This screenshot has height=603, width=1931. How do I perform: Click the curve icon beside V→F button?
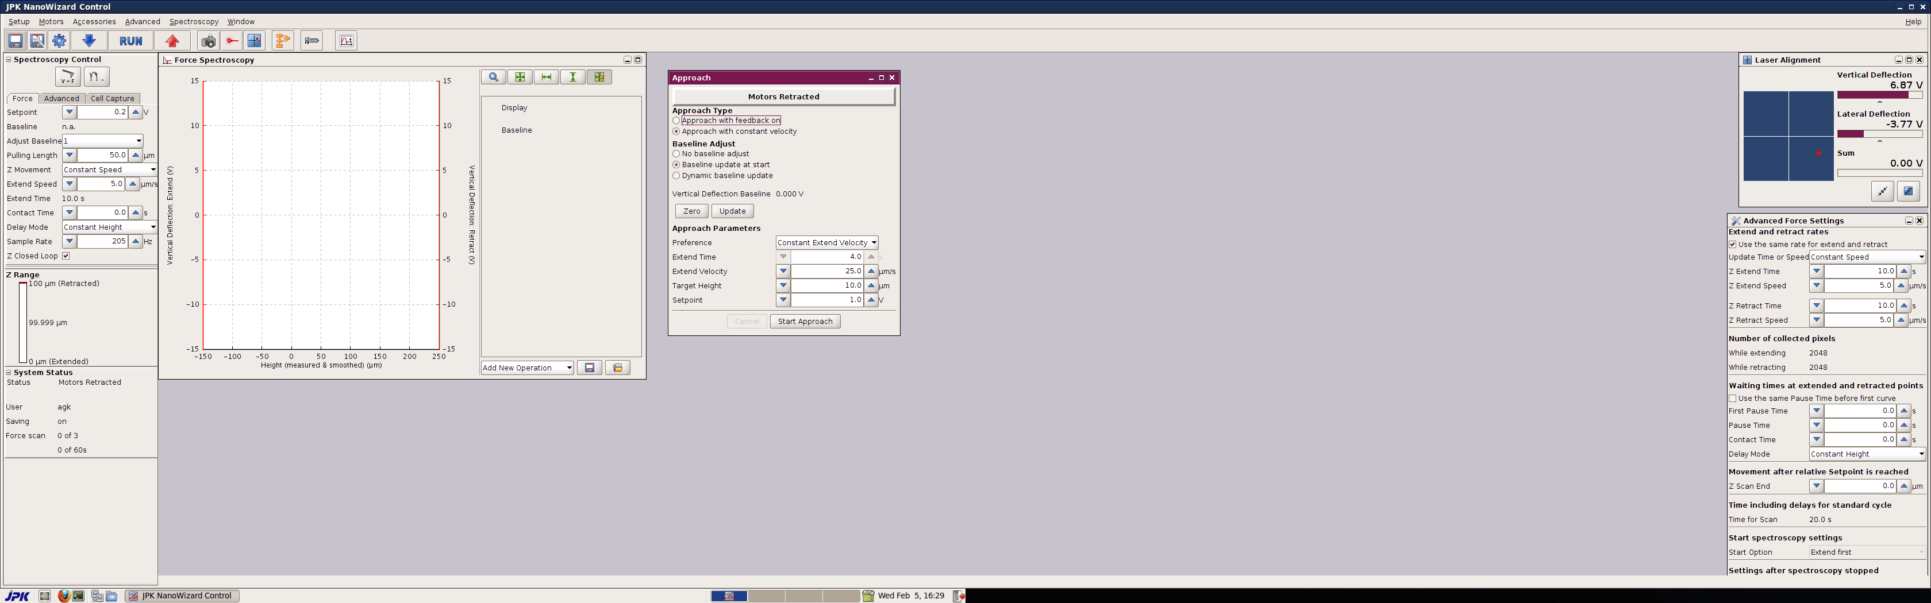[96, 76]
